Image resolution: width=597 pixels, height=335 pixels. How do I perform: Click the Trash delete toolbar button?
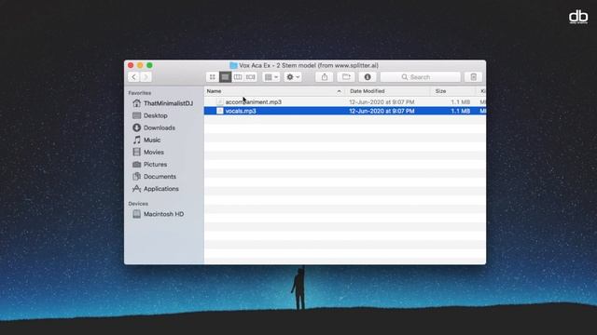(x=473, y=77)
